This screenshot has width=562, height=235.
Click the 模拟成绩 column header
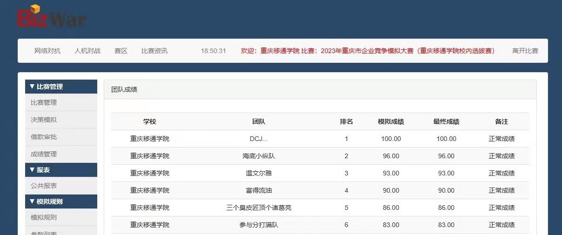[x=391, y=121]
